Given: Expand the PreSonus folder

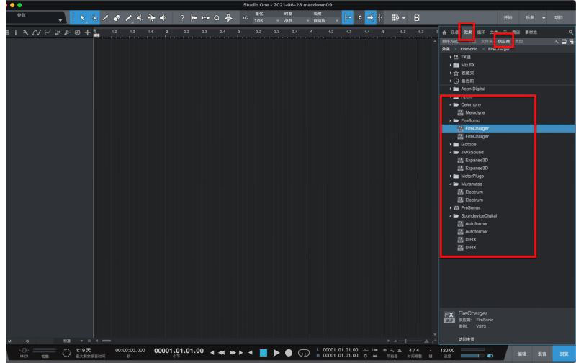Looking at the screenshot, I should coord(451,208).
